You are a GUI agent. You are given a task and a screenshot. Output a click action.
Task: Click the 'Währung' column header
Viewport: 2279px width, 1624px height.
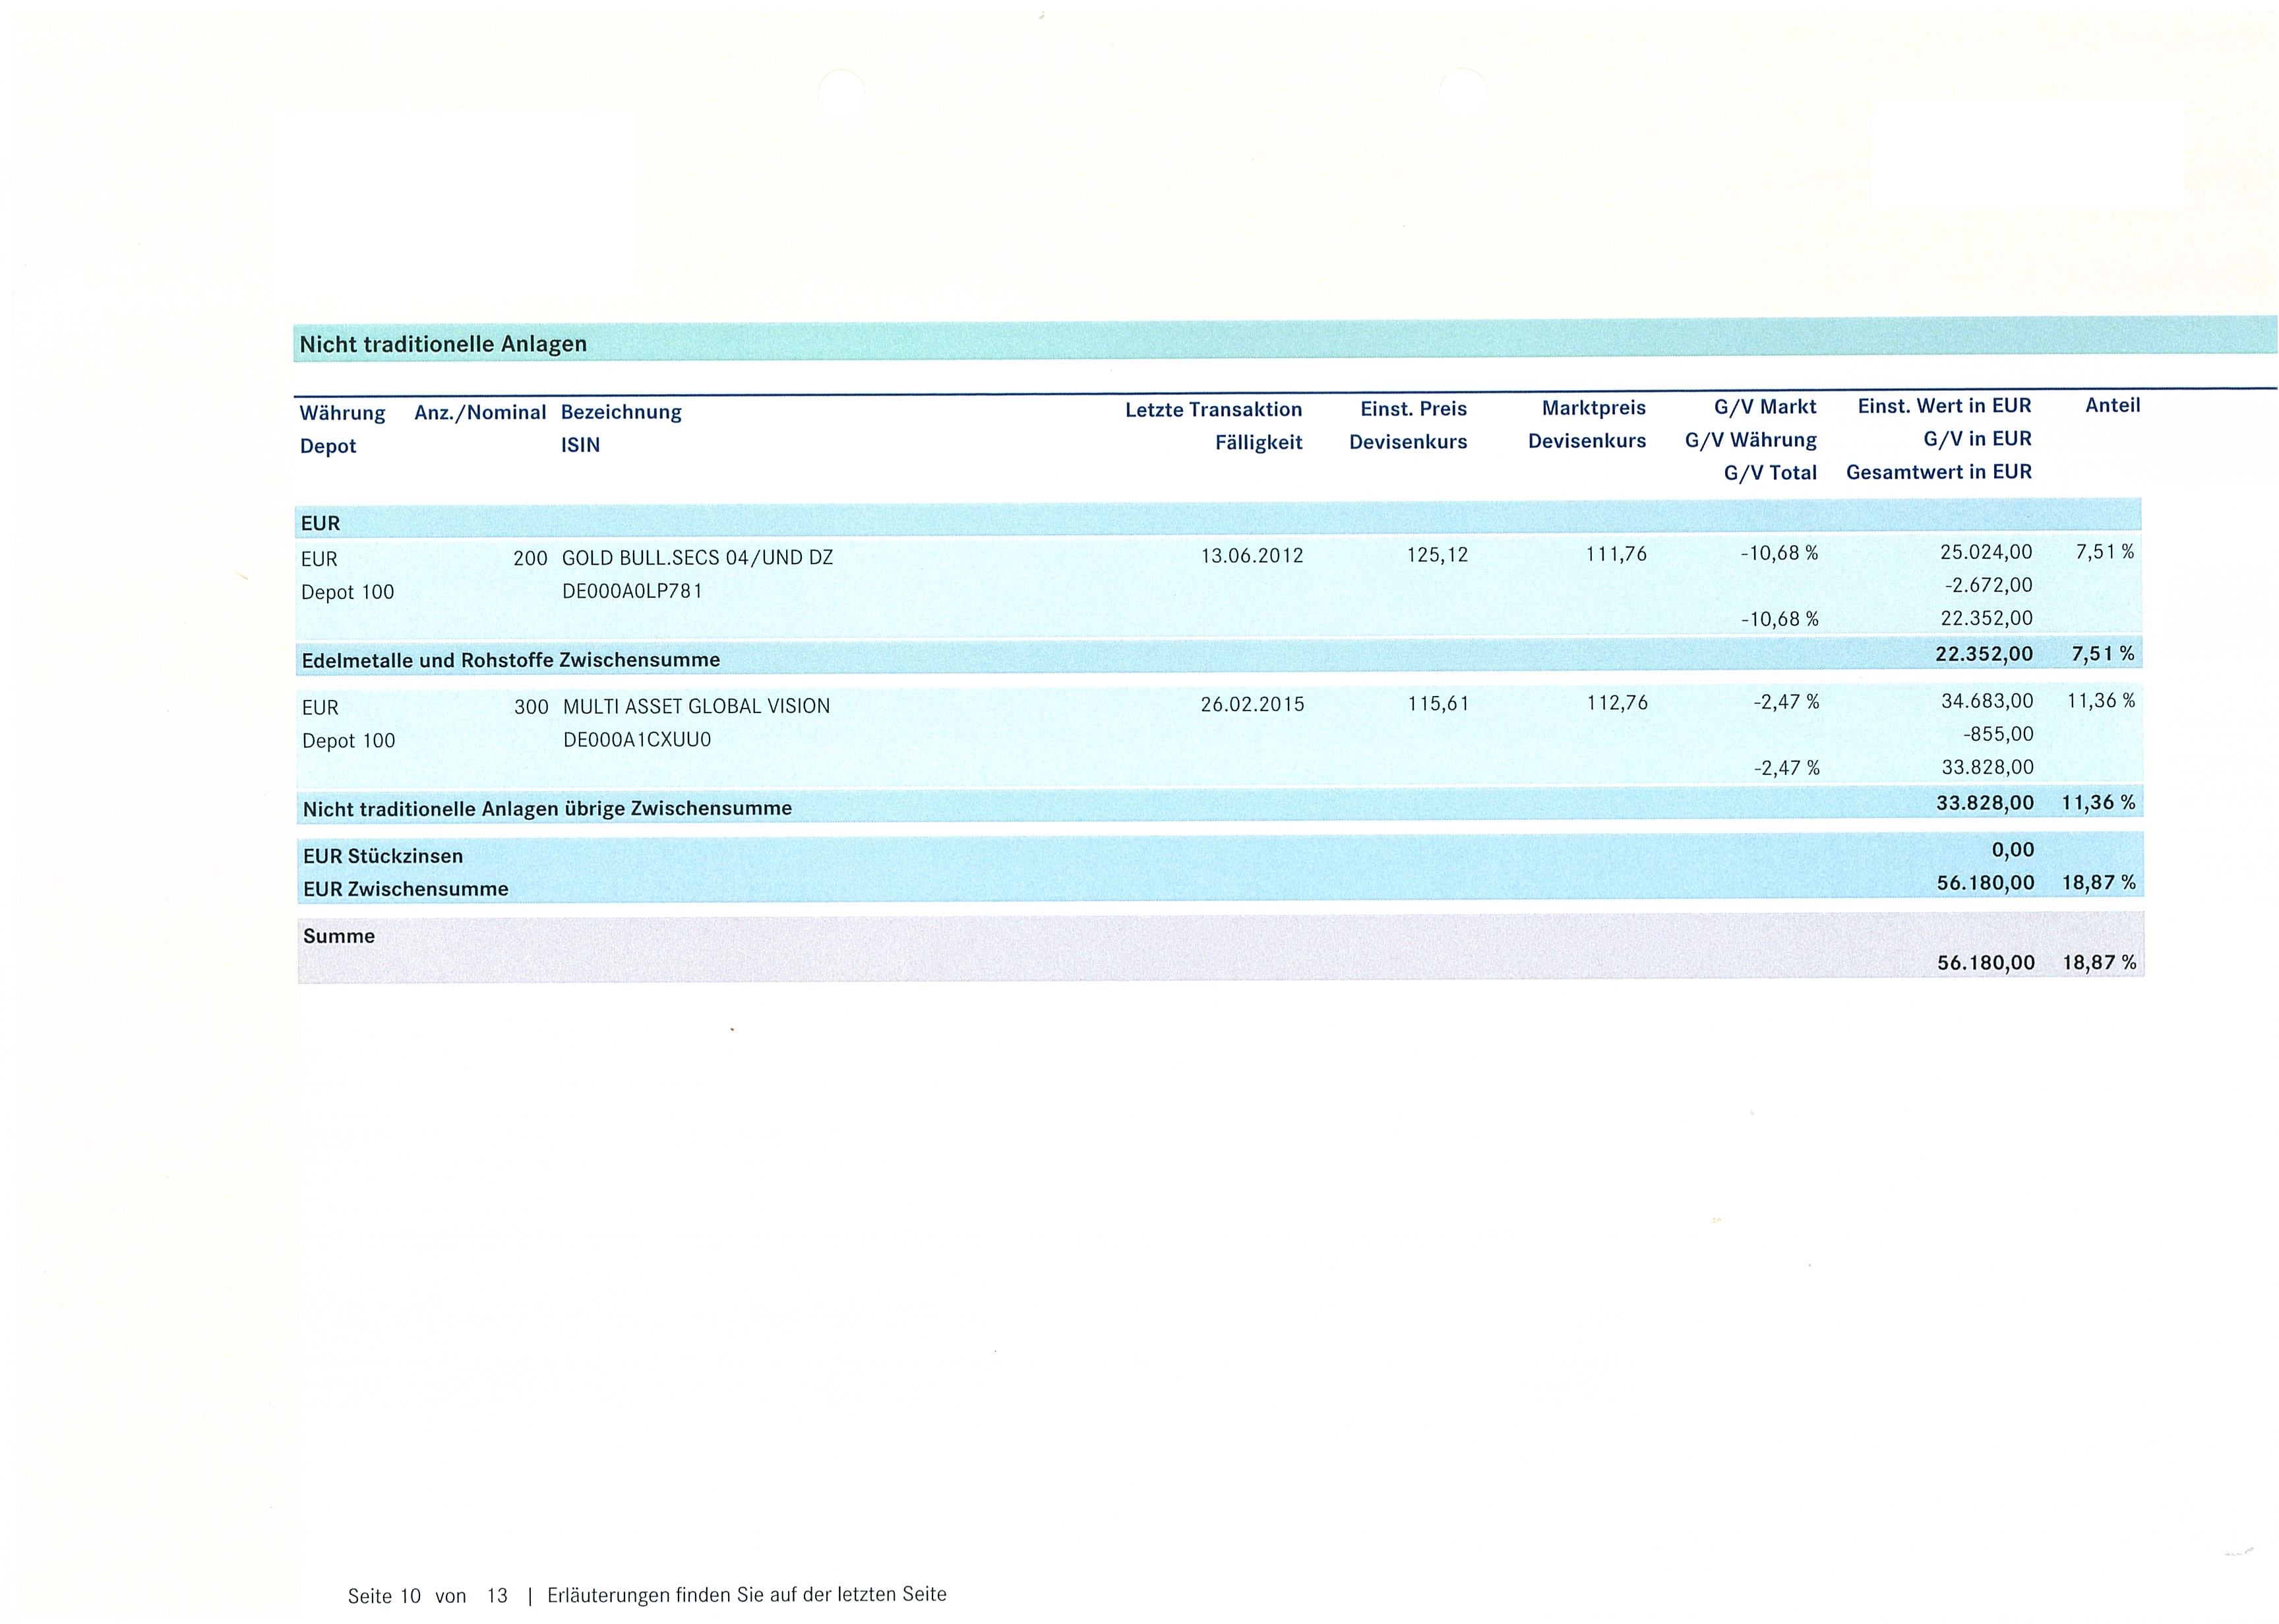[342, 413]
